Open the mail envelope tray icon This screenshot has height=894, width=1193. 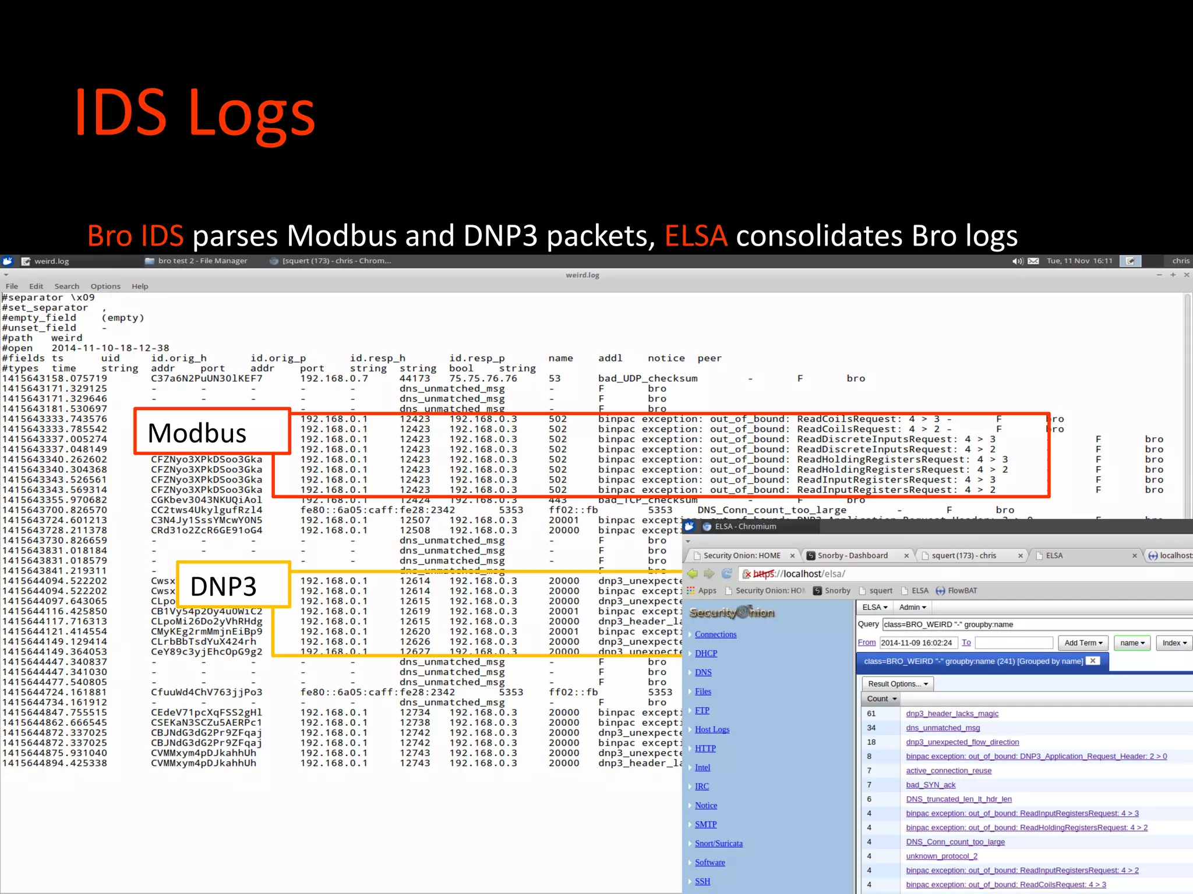pyautogui.click(x=1033, y=261)
